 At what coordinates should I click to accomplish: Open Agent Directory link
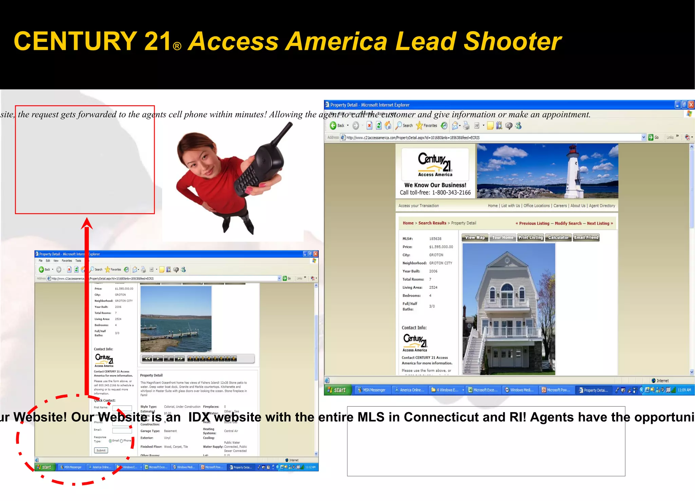(602, 206)
